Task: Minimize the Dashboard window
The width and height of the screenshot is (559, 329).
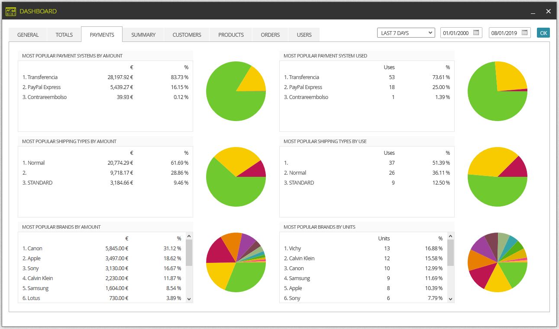Action: [533, 12]
